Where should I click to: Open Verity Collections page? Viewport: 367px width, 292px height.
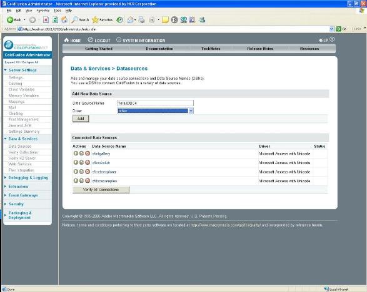click(23, 152)
